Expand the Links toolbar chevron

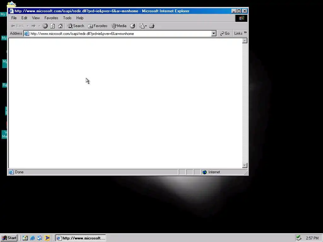[245, 32]
